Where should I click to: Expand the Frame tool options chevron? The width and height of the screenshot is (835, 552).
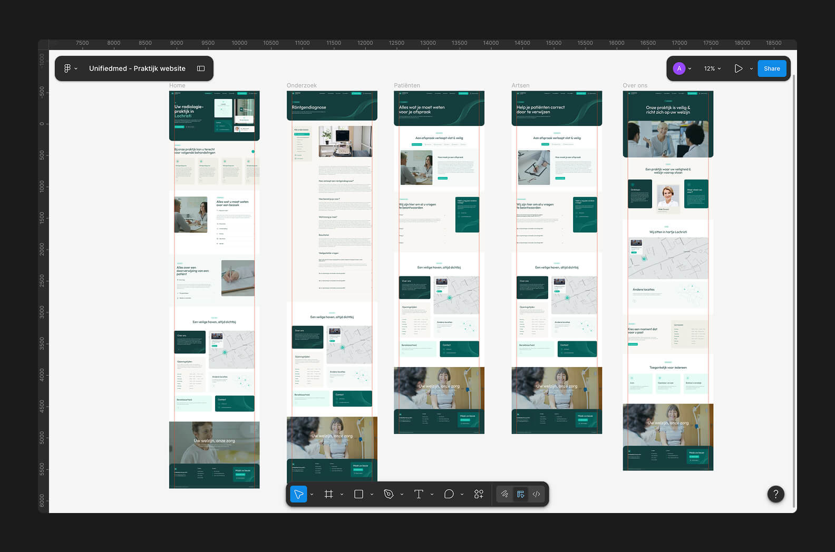342,494
